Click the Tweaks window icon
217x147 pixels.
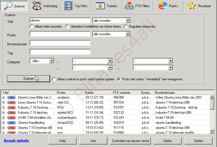click(100, 6)
